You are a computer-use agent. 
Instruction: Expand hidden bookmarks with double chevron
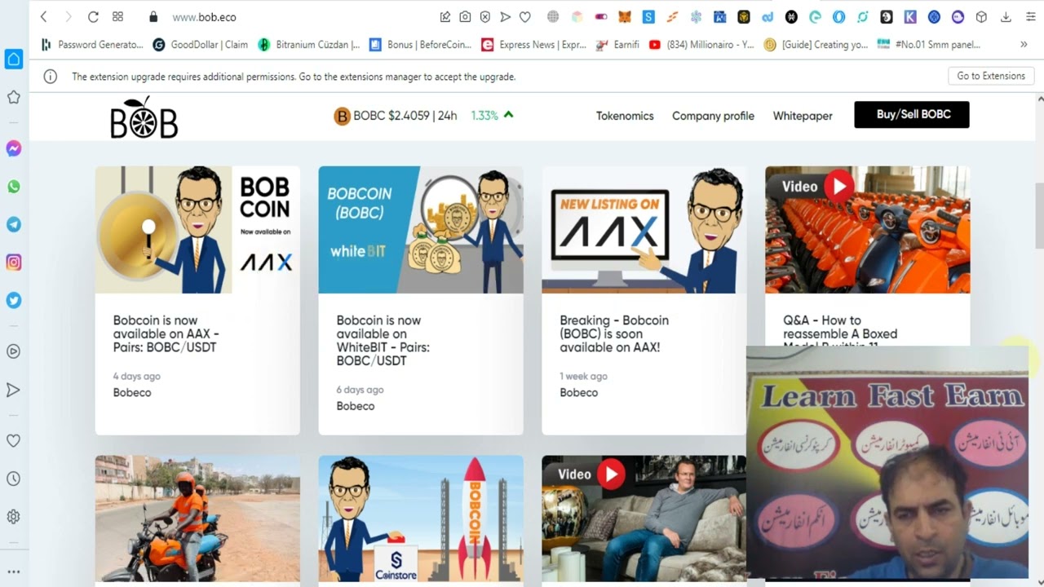click(1024, 45)
